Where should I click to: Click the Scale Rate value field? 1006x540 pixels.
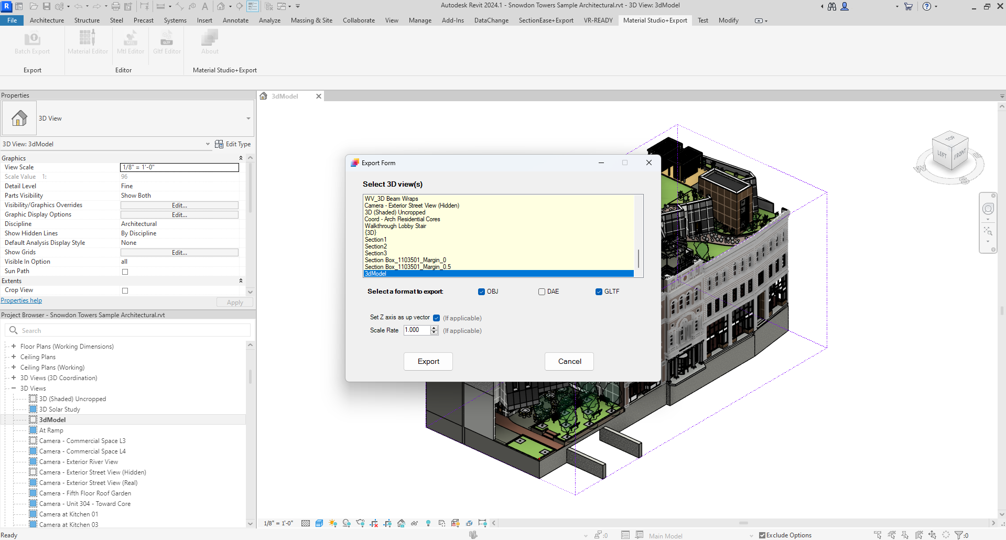pos(416,330)
